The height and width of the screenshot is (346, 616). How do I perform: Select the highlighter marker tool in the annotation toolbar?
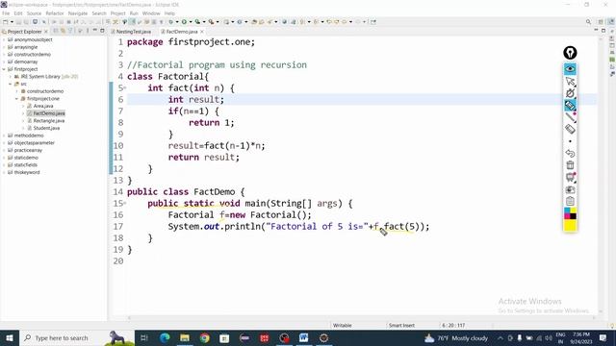tap(570, 105)
